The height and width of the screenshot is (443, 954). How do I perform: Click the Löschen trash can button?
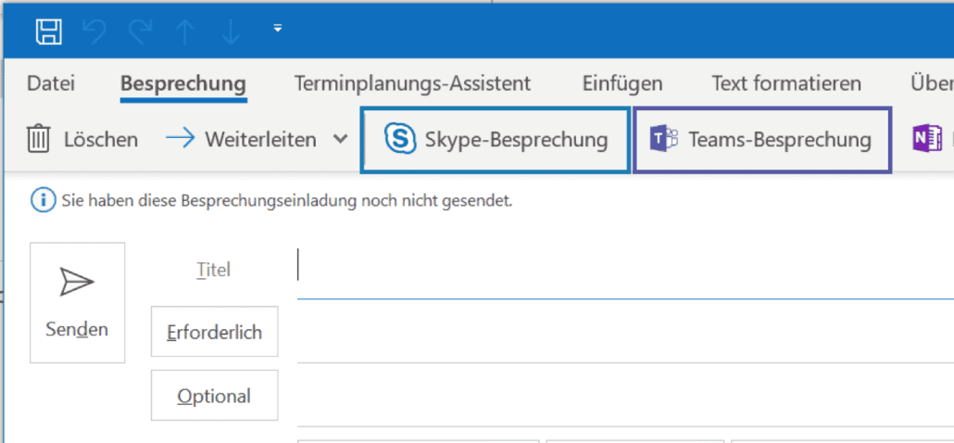(82, 140)
